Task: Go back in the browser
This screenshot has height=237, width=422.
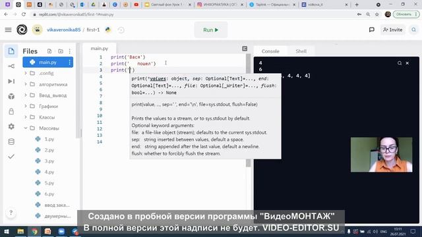Action: 6,14
